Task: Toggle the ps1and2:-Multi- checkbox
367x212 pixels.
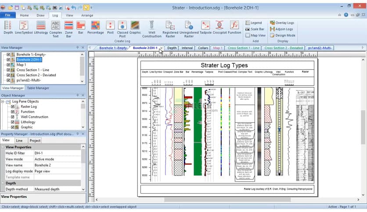Action: pyautogui.click(x=8, y=80)
